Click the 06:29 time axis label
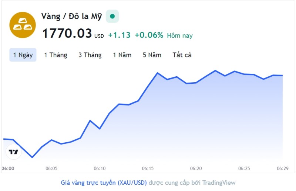Screen dimensions: 296x191 283,169
